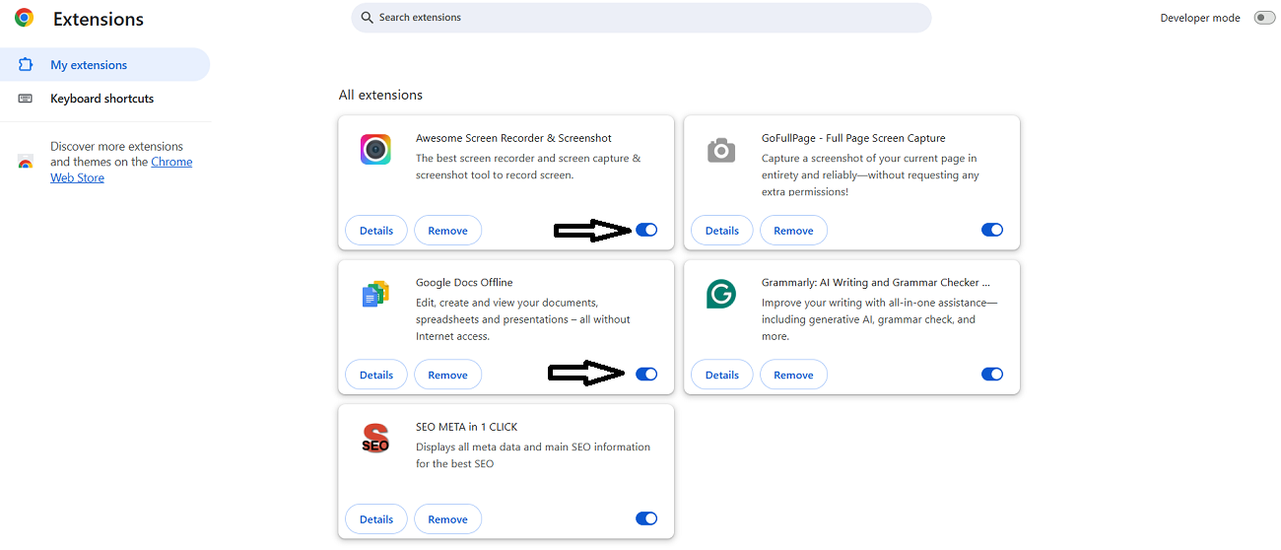Viewport: 1281px width, 550px height.
Task: Click the Google Docs Offline title
Action: [x=464, y=283]
